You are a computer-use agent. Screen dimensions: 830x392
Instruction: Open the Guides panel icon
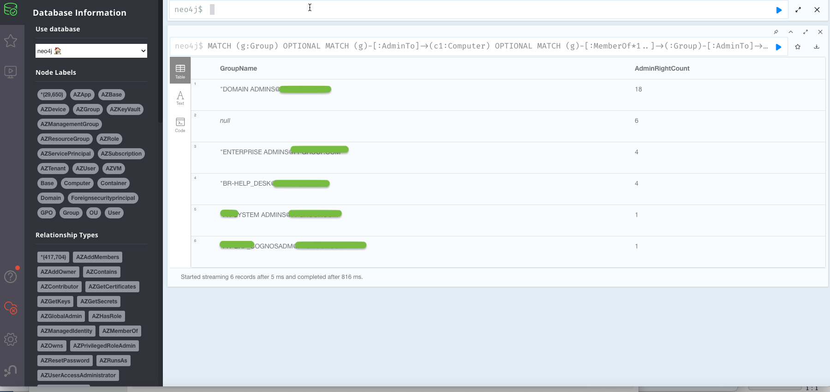pyautogui.click(x=11, y=72)
